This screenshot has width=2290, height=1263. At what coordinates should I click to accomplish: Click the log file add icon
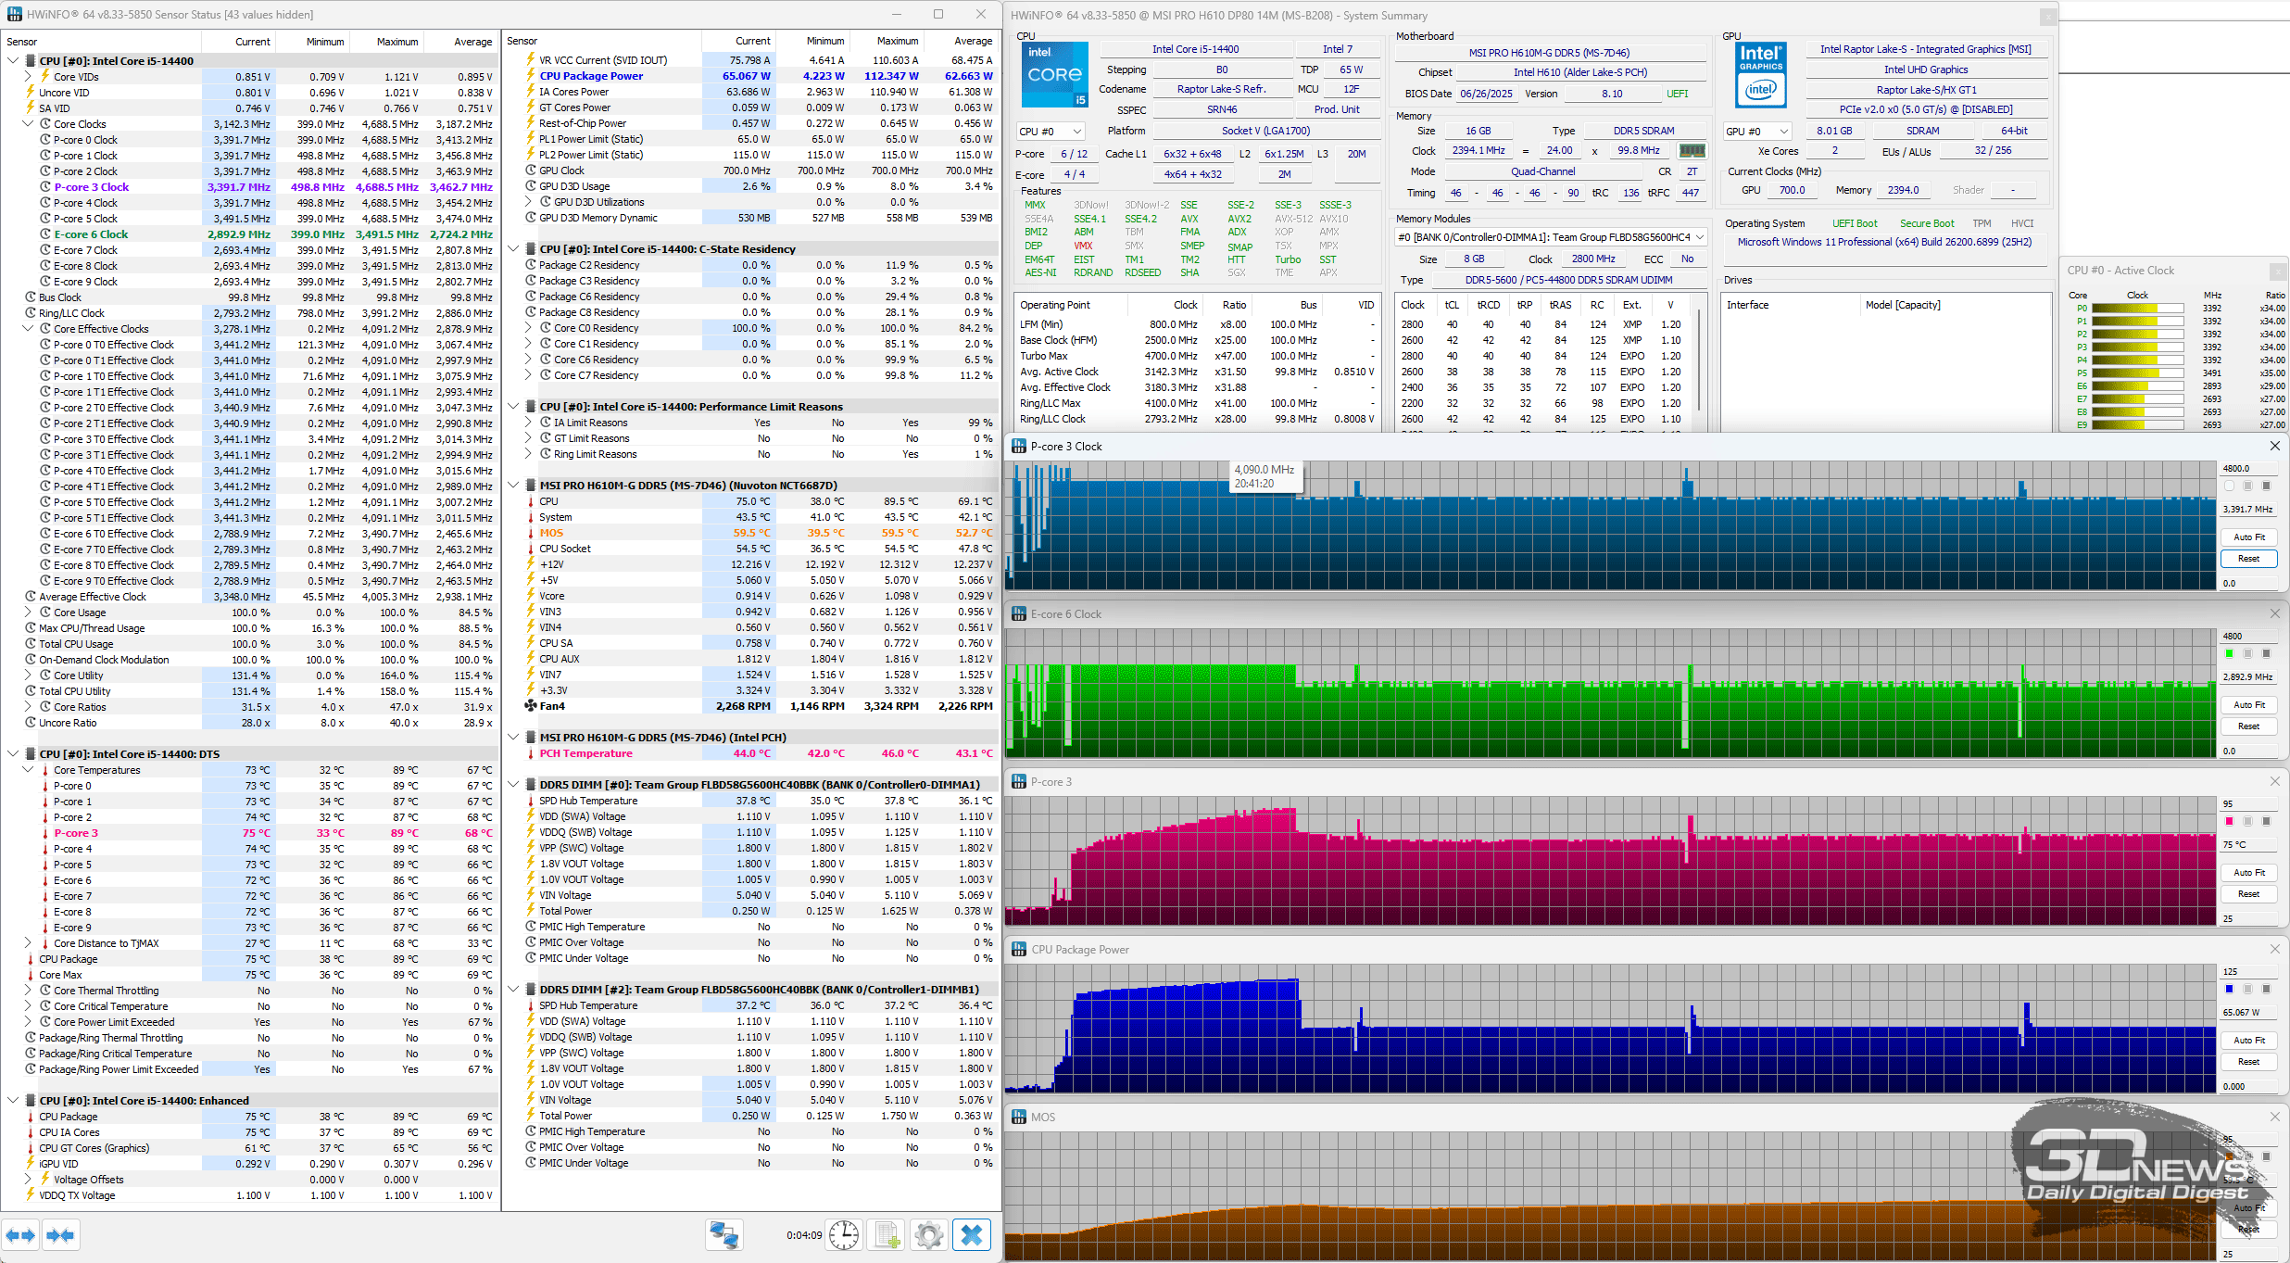(887, 1235)
